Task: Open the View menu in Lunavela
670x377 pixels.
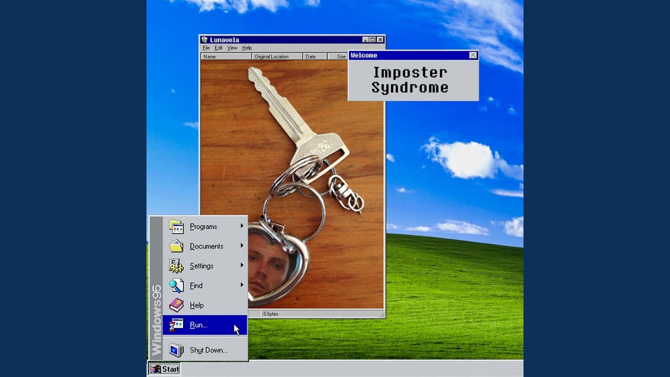Action: tap(232, 48)
